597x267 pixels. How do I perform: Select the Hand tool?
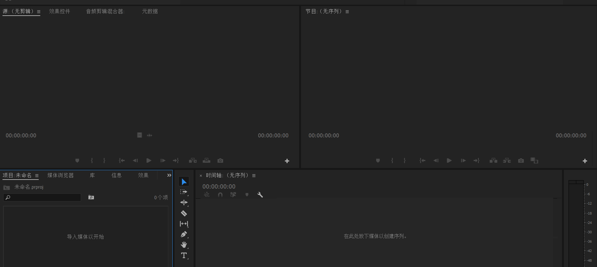(x=184, y=245)
